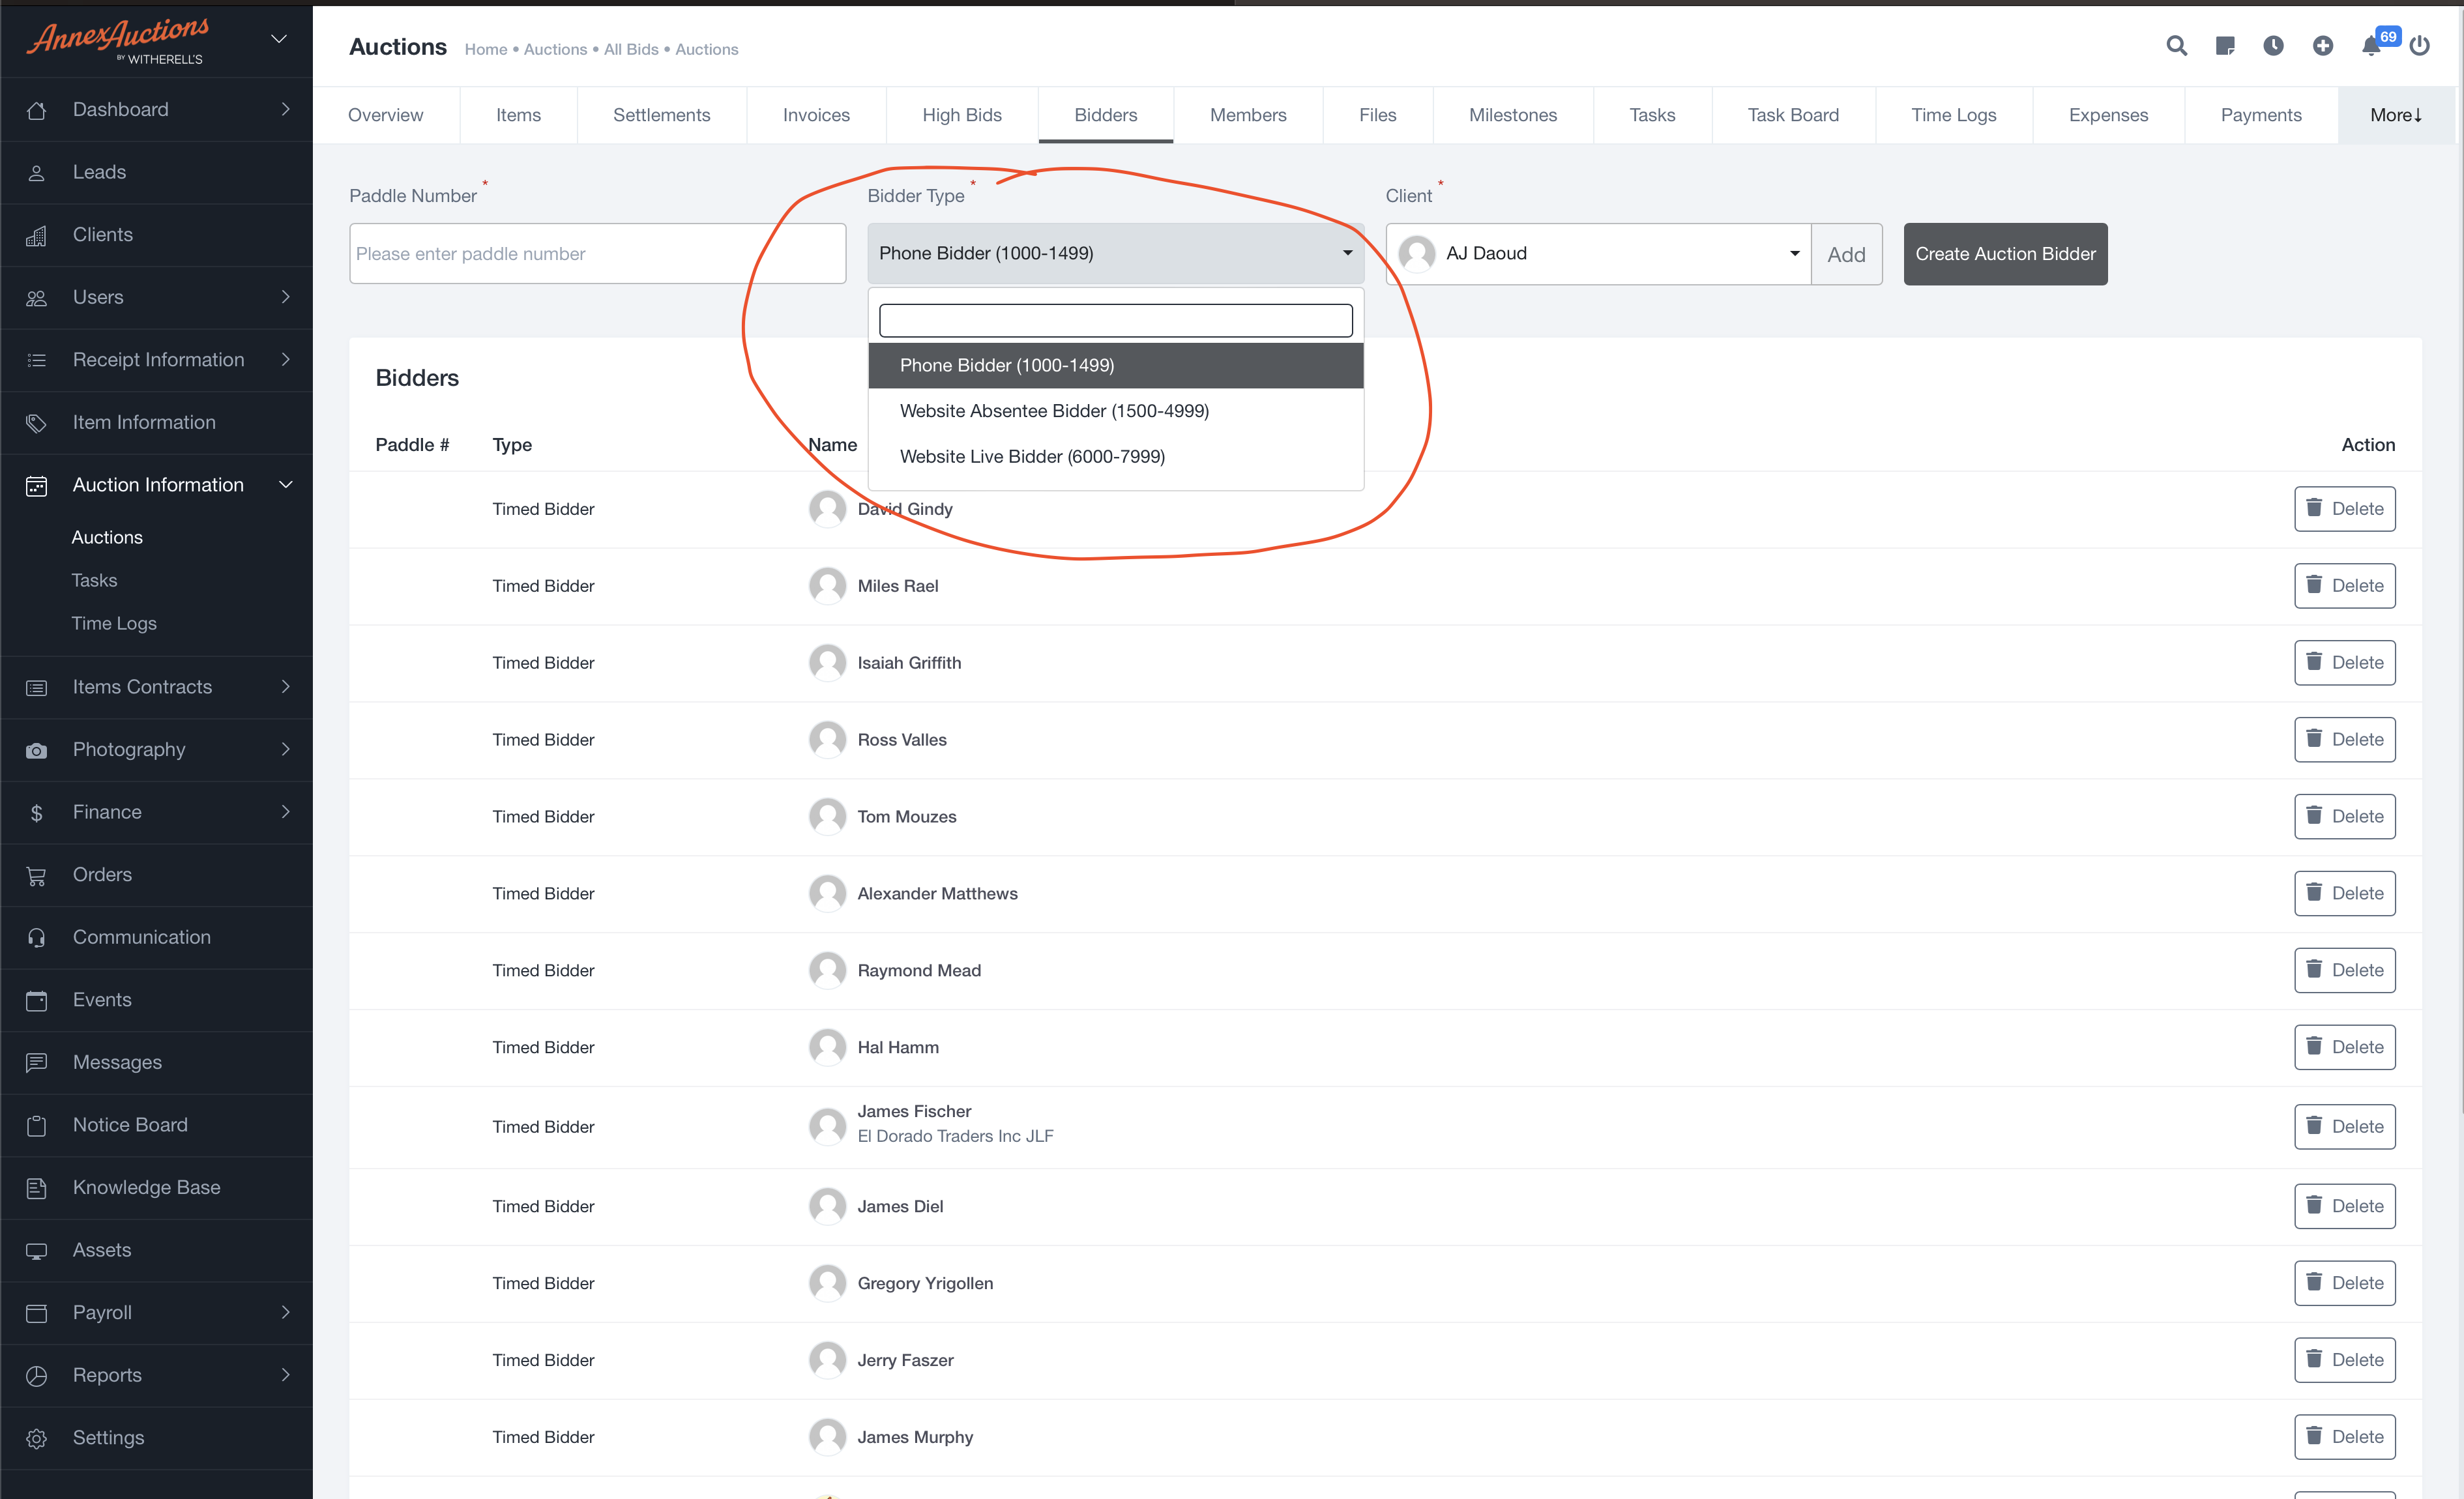The height and width of the screenshot is (1499, 2464).
Task: Click the search magnifier icon in header
Action: (x=2176, y=46)
